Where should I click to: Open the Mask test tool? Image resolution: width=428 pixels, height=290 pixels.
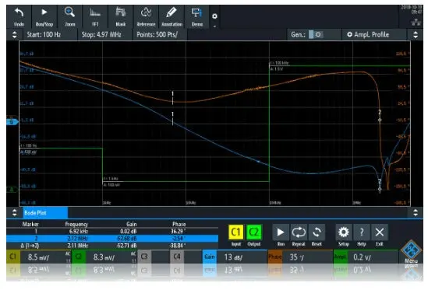pyautogui.click(x=120, y=17)
